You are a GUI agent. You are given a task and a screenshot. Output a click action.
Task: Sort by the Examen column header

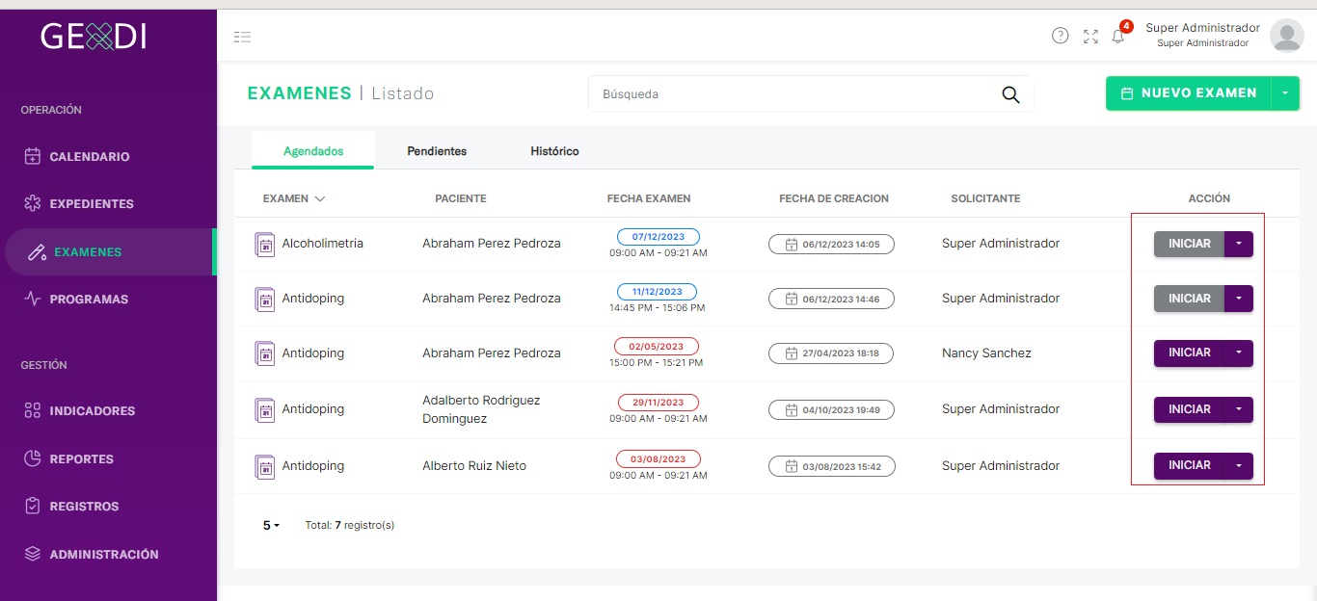[x=294, y=198]
